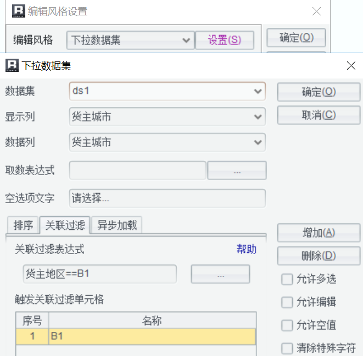Close the 下拉数据集 dialog
Screen dimensions: 363x356
tap(351, 66)
